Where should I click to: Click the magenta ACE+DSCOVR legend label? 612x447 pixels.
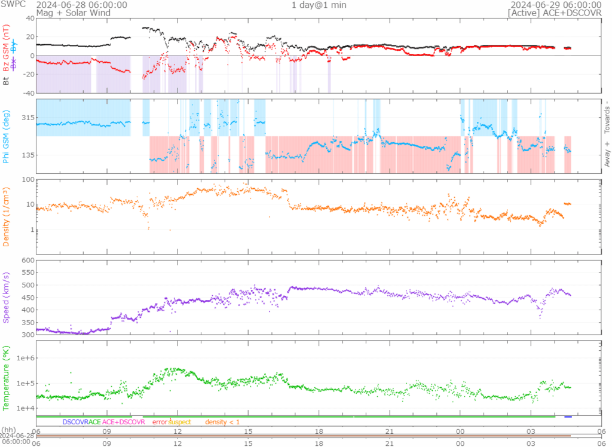coord(124,422)
